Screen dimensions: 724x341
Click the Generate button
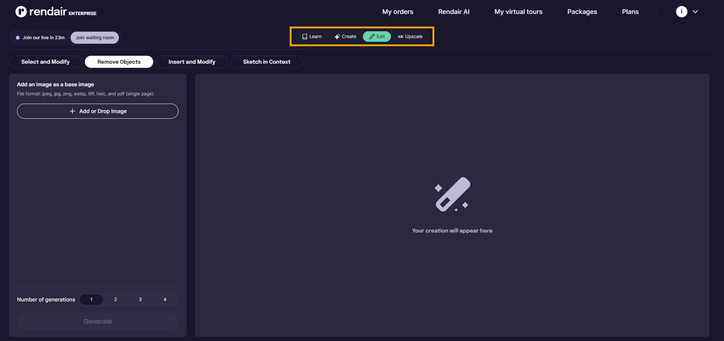tap(97, 321)
